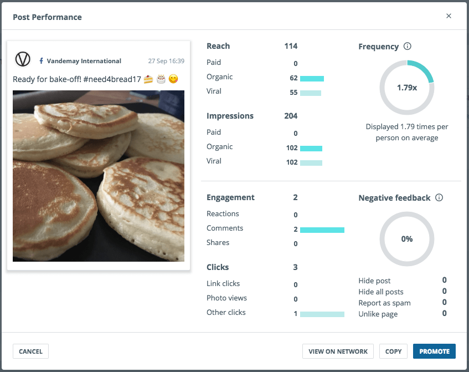Click the COPY button
This screenshot has width=469, height=372.
(393, 351)
